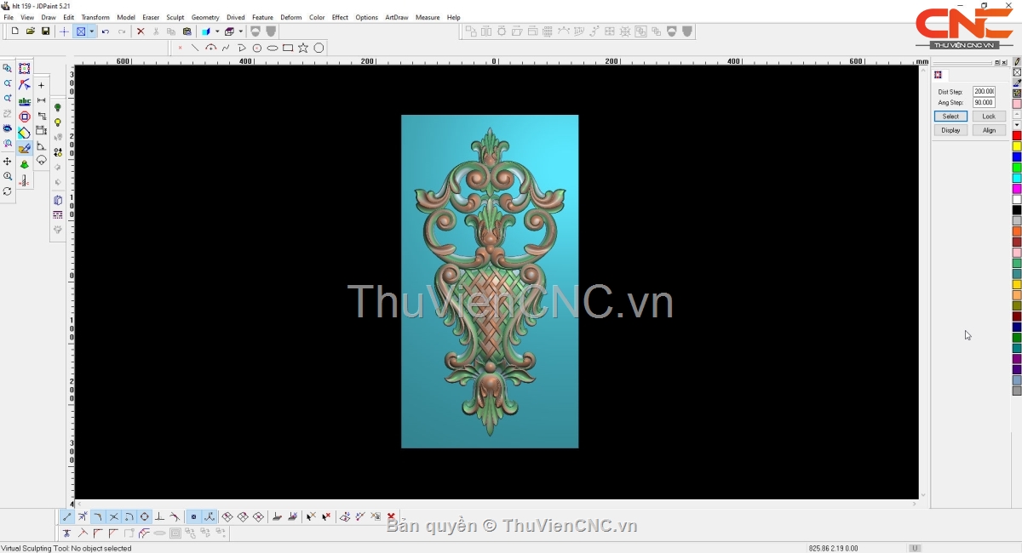Pick the yellow color swatch
The width and height of the screenshot is (1022, 553).
tap(1017, 146)
